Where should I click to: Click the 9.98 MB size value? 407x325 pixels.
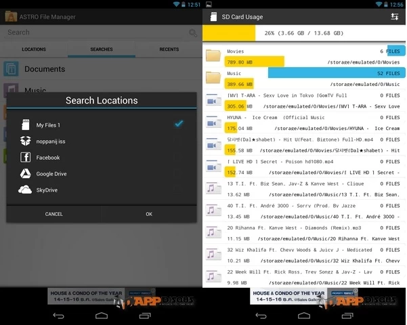click(237, 283)
